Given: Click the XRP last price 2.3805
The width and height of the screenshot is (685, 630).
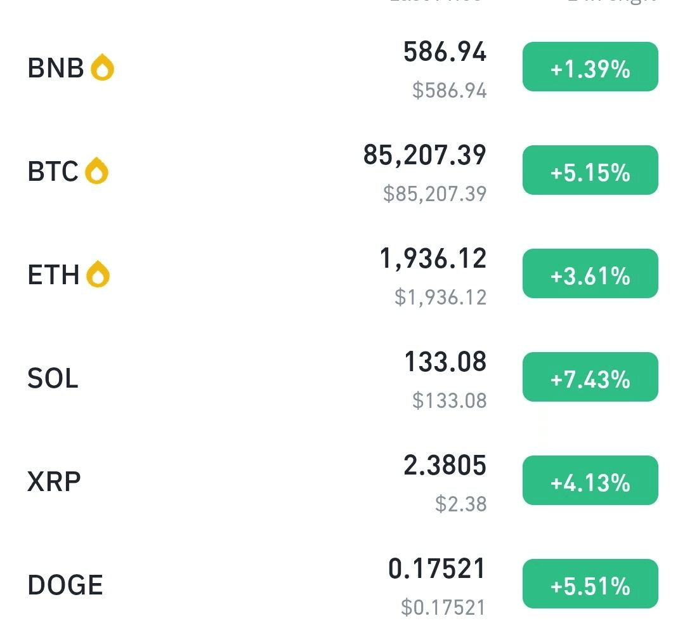Looking at the screenshot, I should [445, 465].
